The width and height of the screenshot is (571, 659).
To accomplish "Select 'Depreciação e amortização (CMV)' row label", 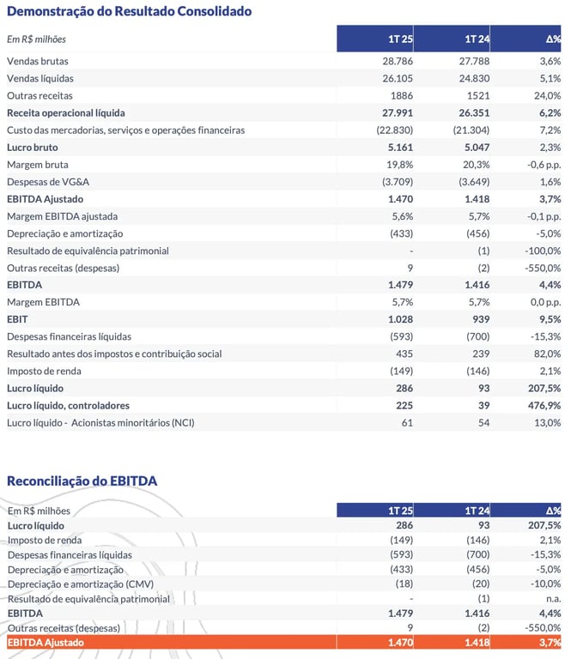I will click(81, 583).
